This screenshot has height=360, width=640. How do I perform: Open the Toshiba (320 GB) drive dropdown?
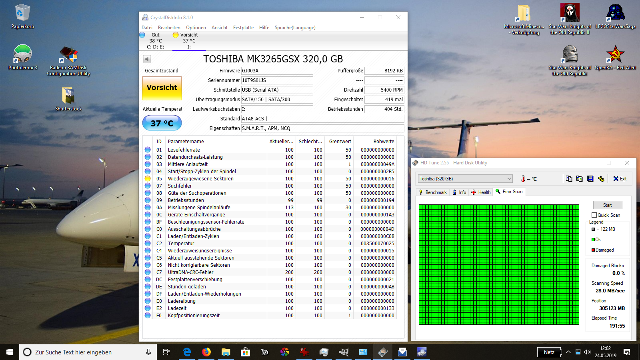pos(465,179)
